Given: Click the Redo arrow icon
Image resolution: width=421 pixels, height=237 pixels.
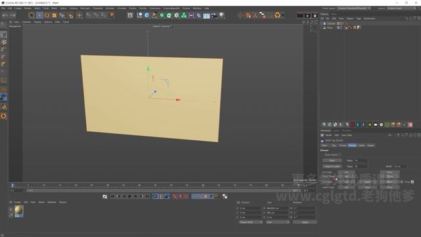Looking at the screenshot, I should pyautogui.click(x=12, y=15).
